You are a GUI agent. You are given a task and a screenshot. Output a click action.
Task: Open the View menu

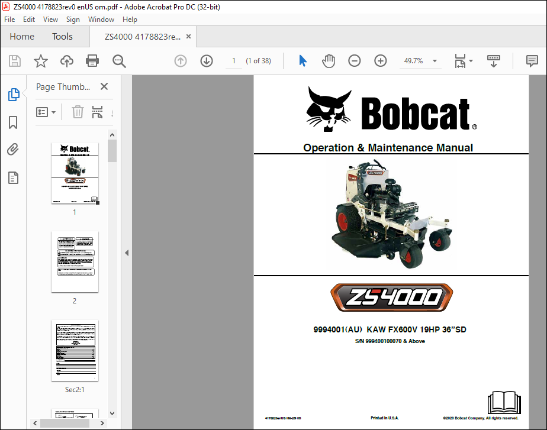tap(50, 20)
